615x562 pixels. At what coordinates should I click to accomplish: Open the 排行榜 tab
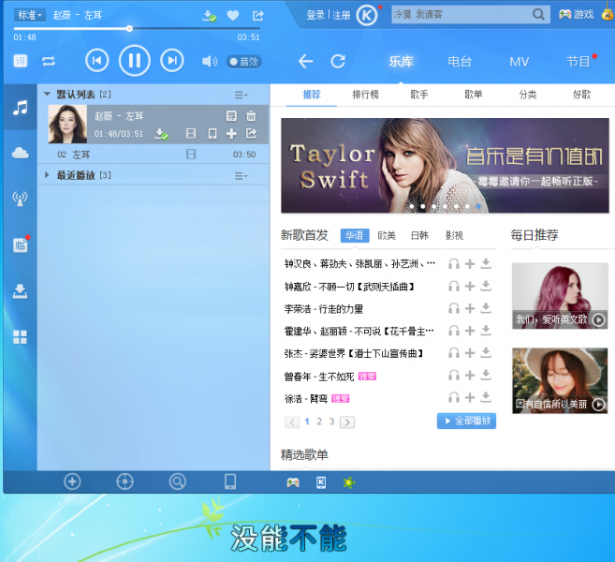[365, 95]
